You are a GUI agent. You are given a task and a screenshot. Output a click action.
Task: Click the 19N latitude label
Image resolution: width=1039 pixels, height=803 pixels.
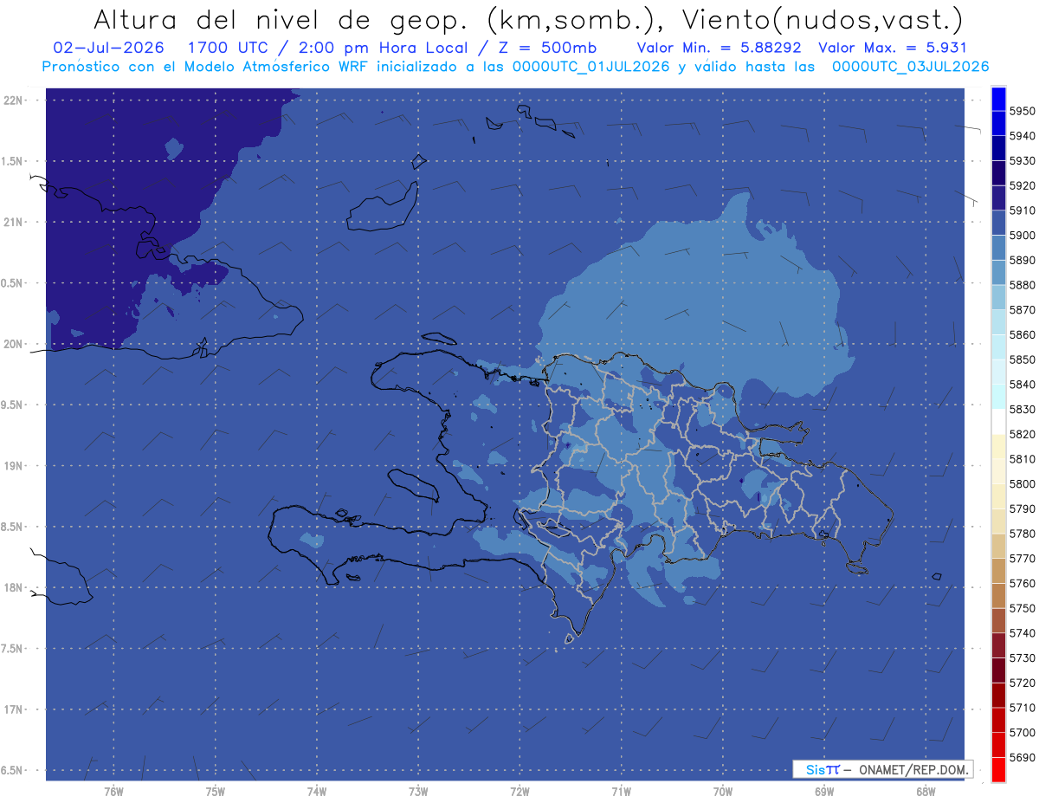(x=12, y=466)
